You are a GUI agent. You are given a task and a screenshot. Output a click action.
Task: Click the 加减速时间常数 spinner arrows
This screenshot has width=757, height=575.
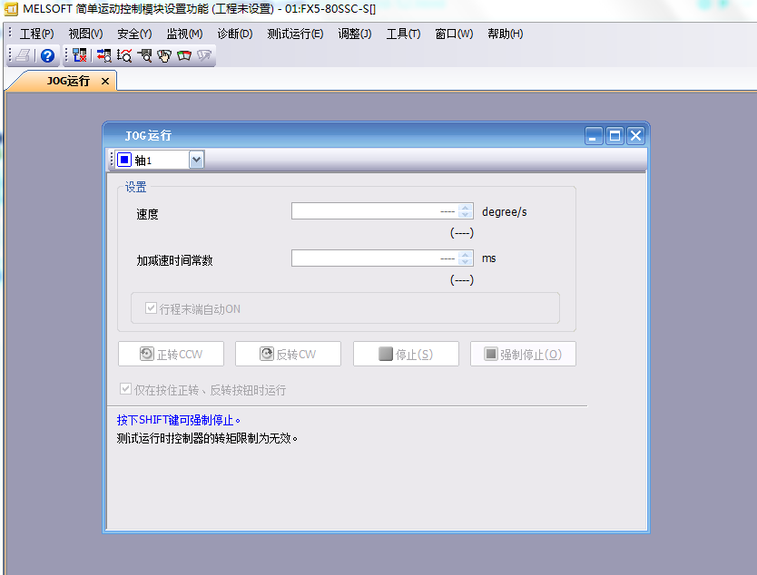466,258
